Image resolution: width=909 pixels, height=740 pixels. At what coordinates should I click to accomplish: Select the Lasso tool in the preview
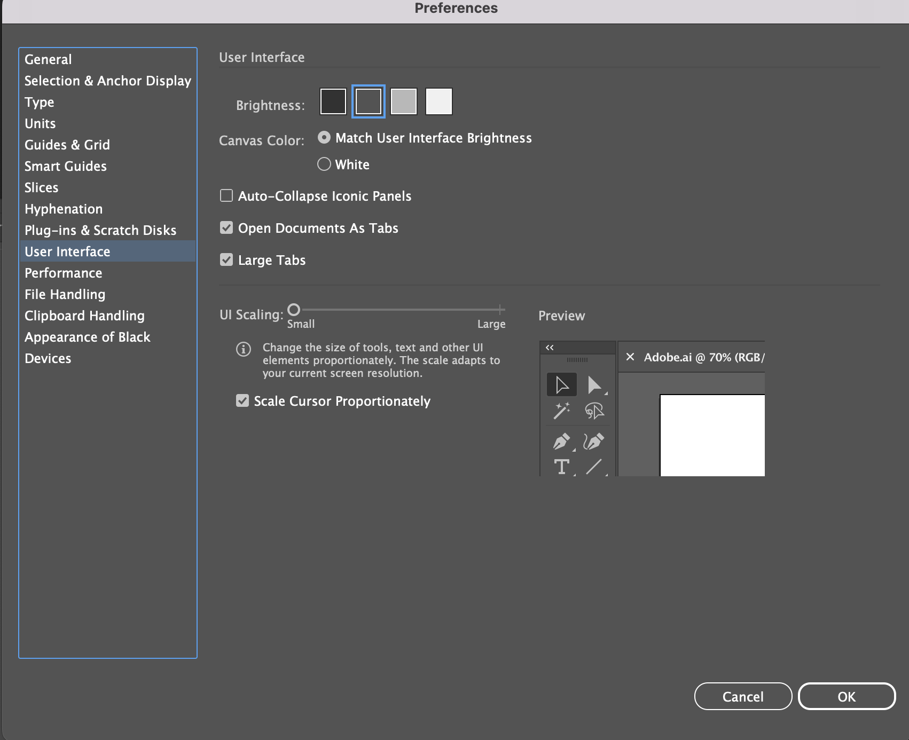pyautogui.click(x=594, y=411)
